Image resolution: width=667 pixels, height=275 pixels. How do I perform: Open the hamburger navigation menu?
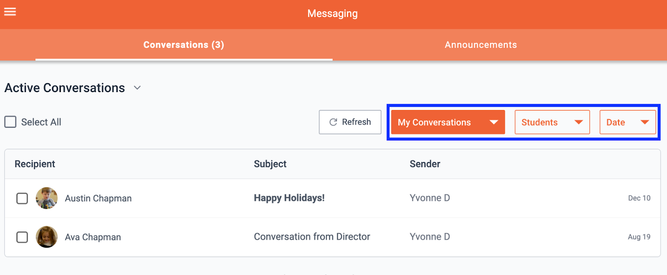tap(10, 12)
